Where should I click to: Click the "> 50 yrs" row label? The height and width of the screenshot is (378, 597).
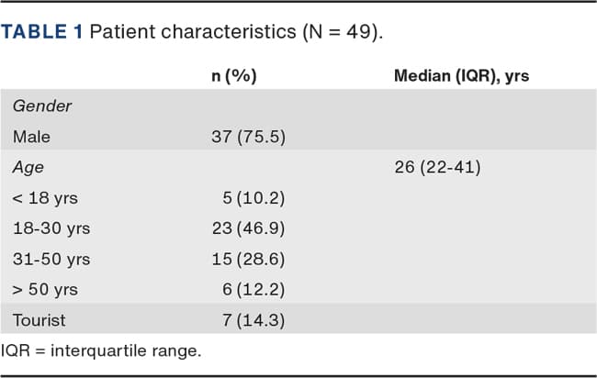pos(45,290)
